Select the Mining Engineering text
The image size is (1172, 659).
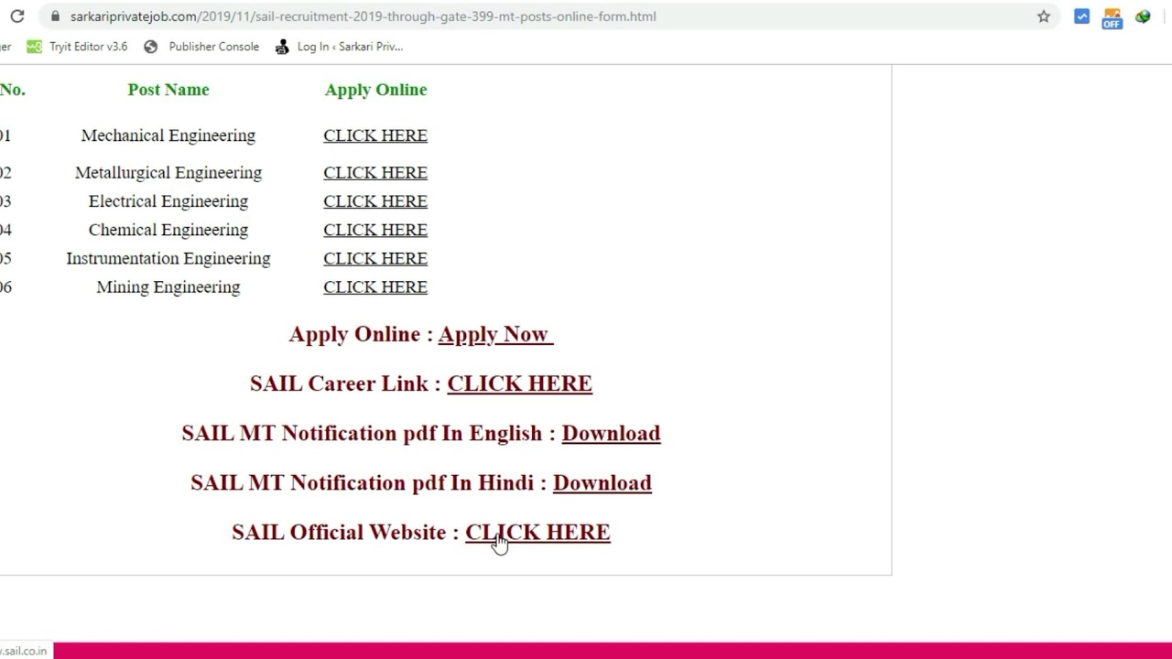pos(168,287)
